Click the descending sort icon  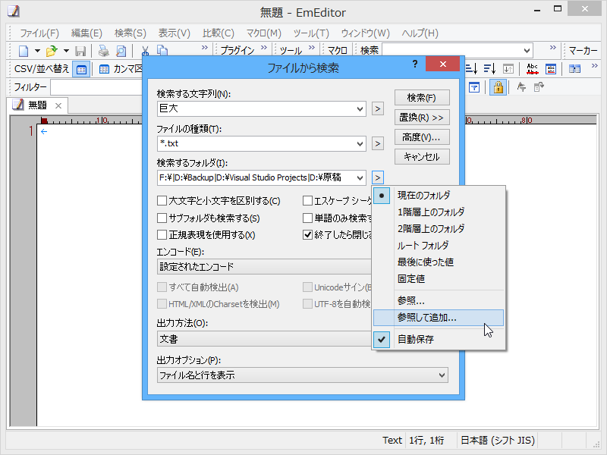490,68
